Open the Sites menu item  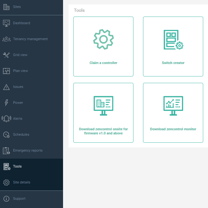[31, 7]
